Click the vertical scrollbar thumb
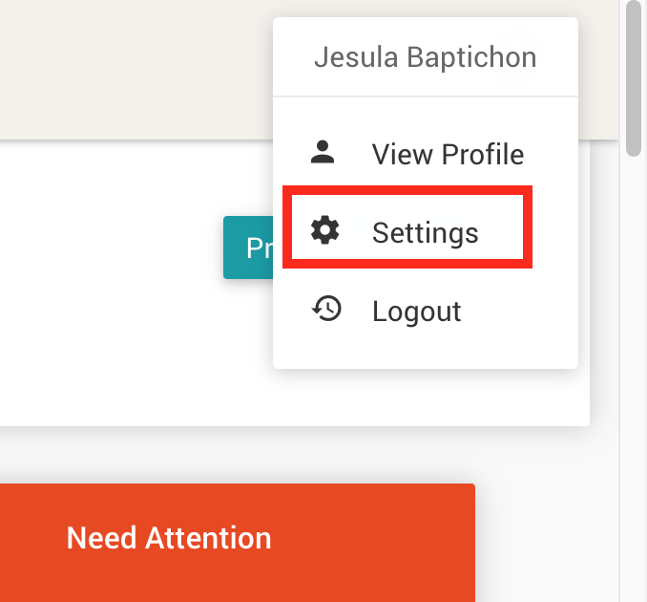The width and height of the screenshot is (647, 602). tap(634, 76)
